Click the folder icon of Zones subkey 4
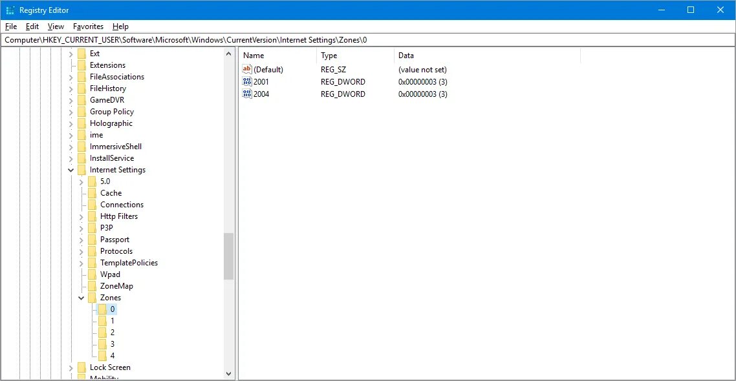The width and height of the screenshot is (736, 381). (102, 356)
